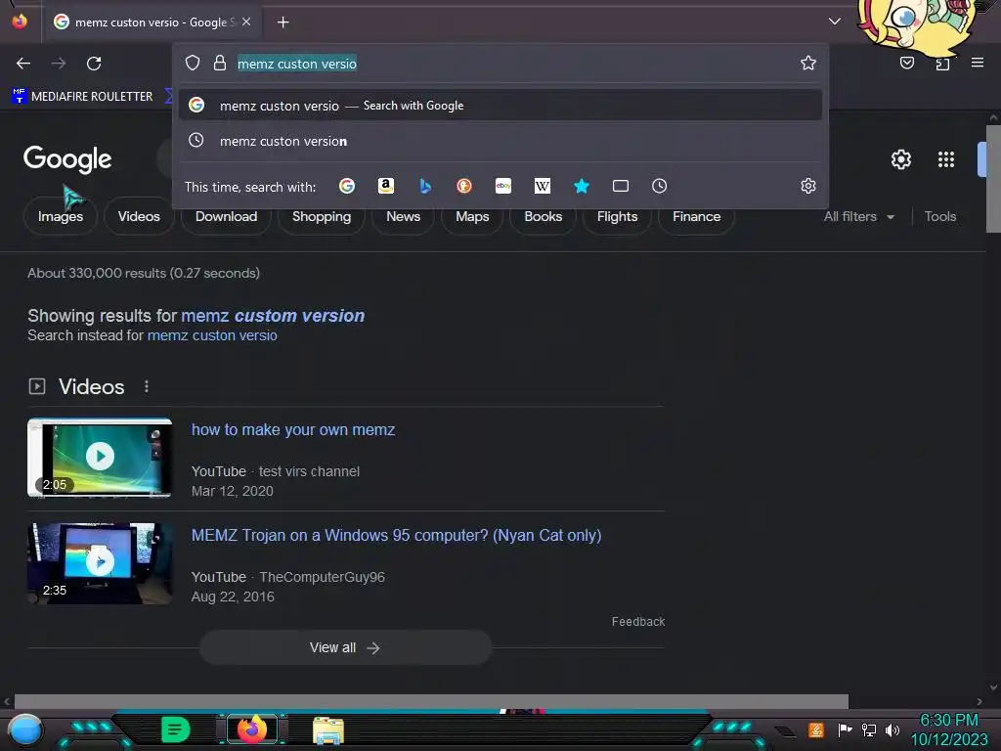Open a new tab with plus button

click(283, 22)
